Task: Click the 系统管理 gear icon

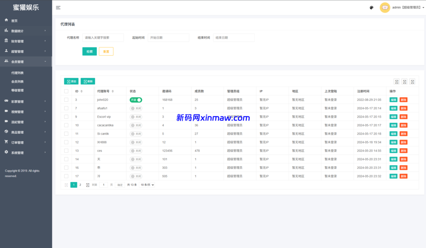Action: point(6,152)
